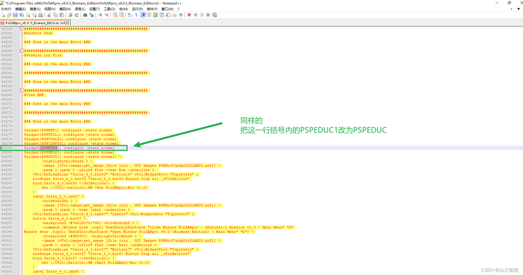The image size is (523, 275).
Task: Open the 运行(R) menu
Action: click(137, 9)
